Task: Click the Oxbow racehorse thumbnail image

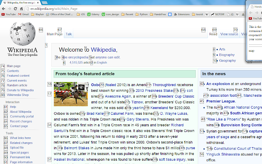Action: coord(71,94)
